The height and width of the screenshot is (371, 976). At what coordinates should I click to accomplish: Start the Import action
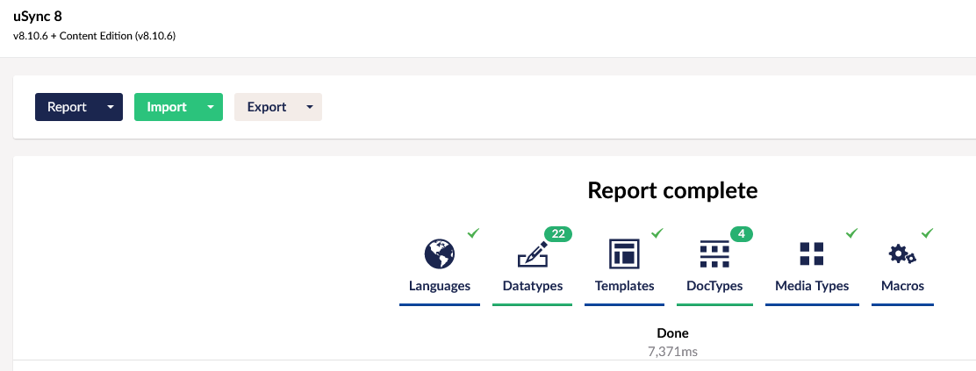[167, 107]
